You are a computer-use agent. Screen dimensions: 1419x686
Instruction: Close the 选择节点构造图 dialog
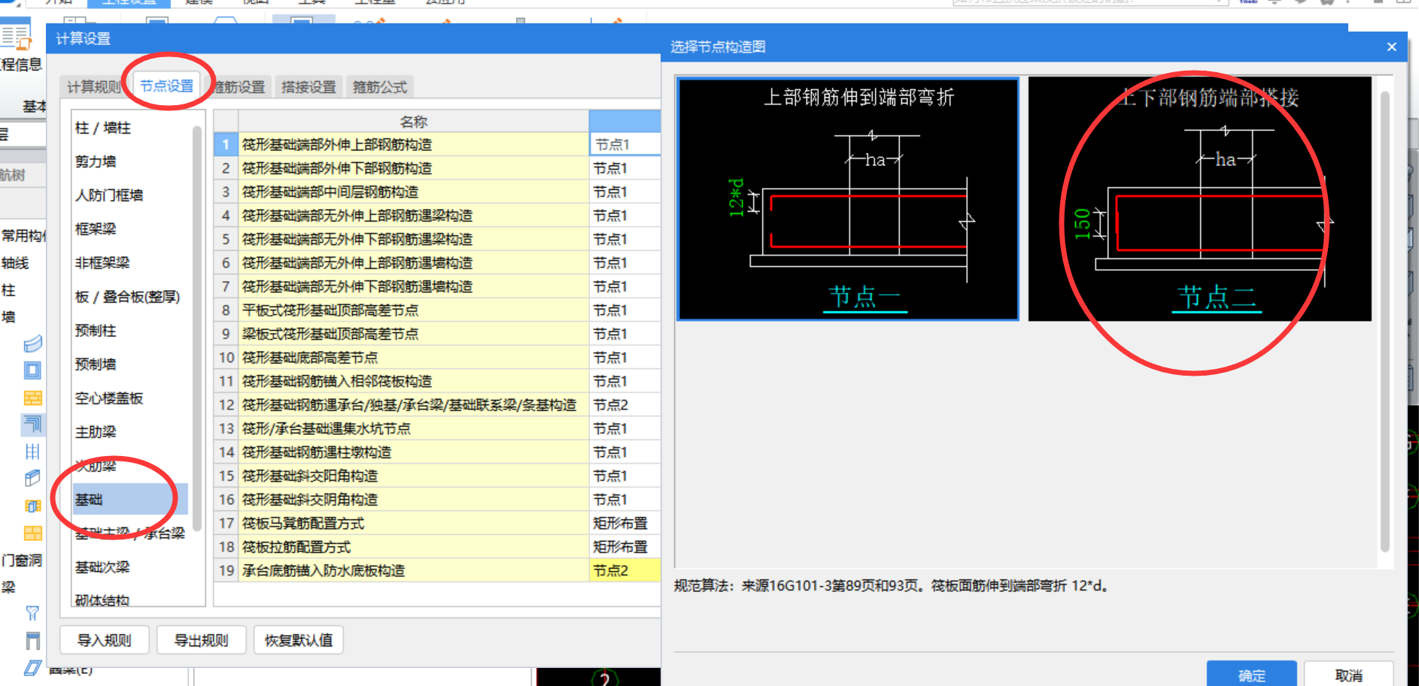point(1391,47)
